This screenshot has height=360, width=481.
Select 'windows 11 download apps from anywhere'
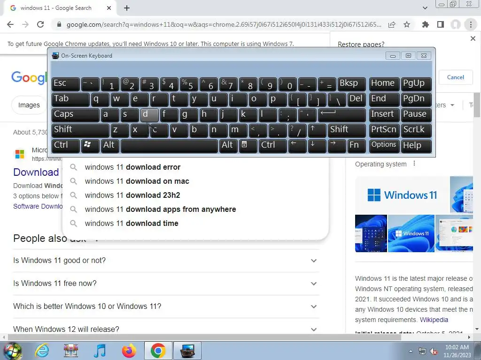(195, 210)
